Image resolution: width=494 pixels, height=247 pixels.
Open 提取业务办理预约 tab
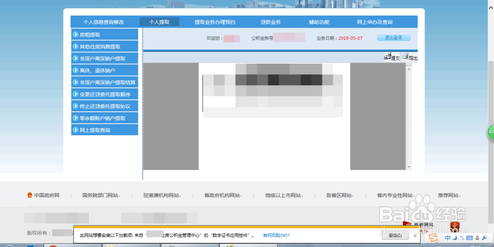click(215, 22)
